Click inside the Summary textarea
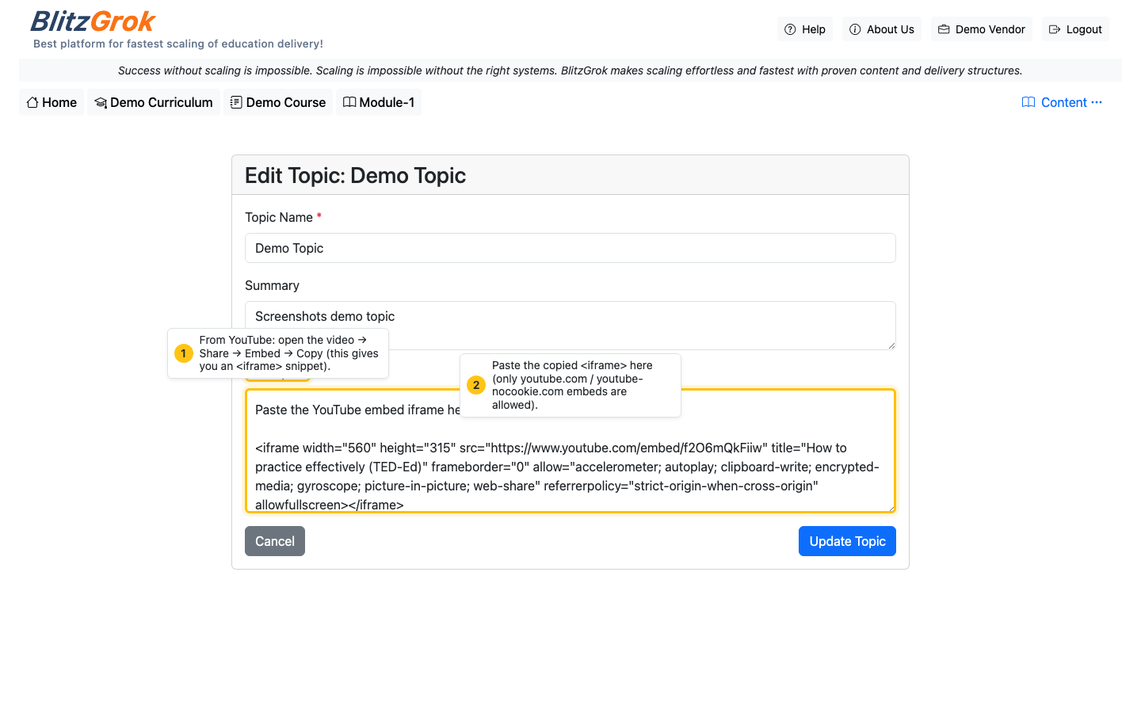This screenshot has height=713, width=1141. tap(570, 325)
